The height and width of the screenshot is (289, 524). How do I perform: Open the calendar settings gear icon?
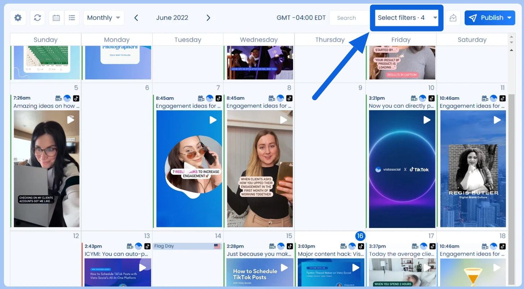18,17
